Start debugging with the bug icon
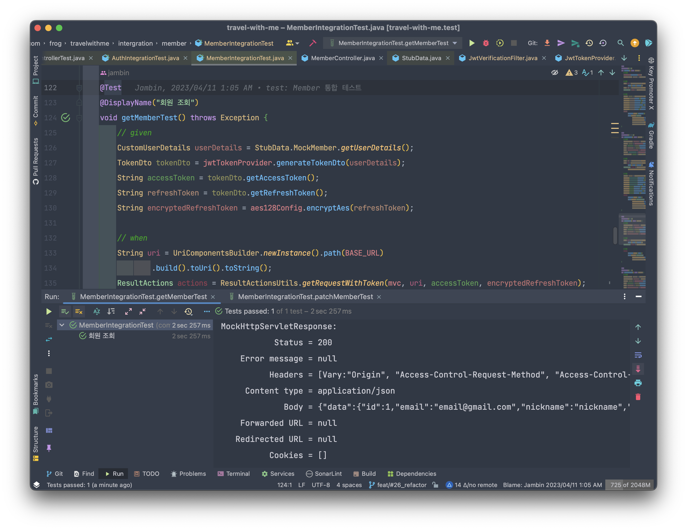Viewport: 687px width, 530px height. coord(486,43)
